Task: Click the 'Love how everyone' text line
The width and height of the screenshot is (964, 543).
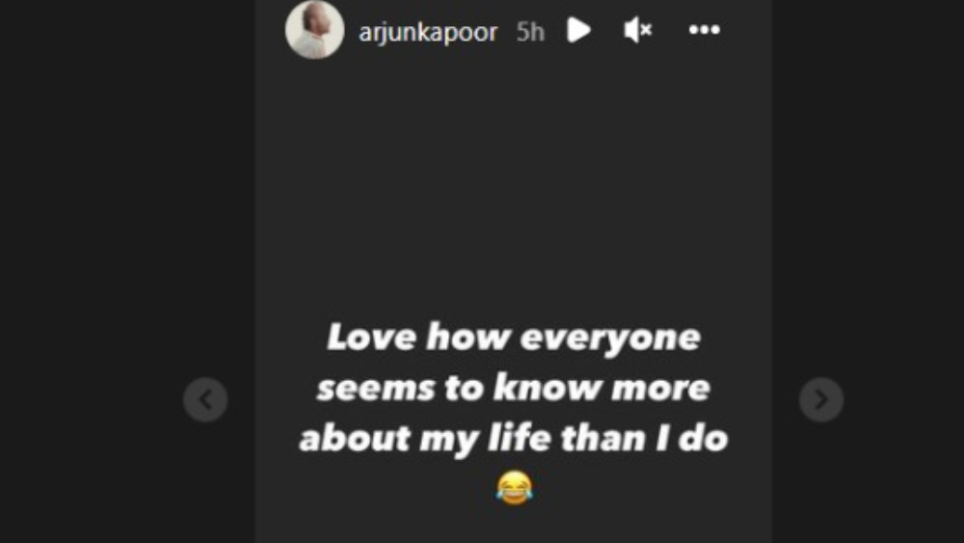Action: click(514, 338)
